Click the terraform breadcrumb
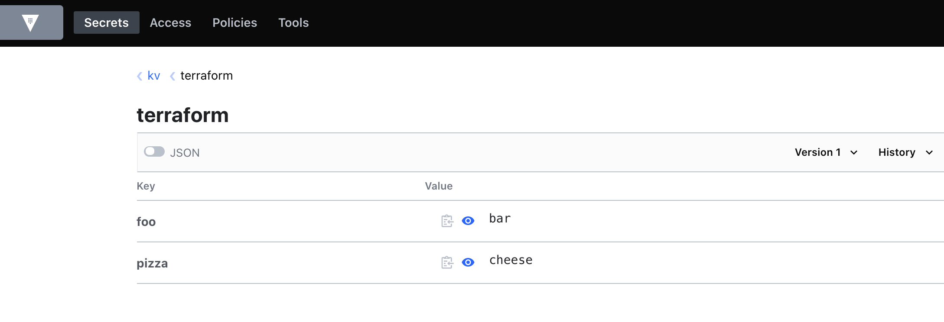Image resolution: width=944 pixels, height=322 pixels. point(206,76)
